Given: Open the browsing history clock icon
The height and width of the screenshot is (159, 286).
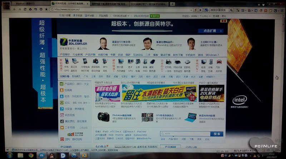Looking at the screenshot, I should point(41,9).
